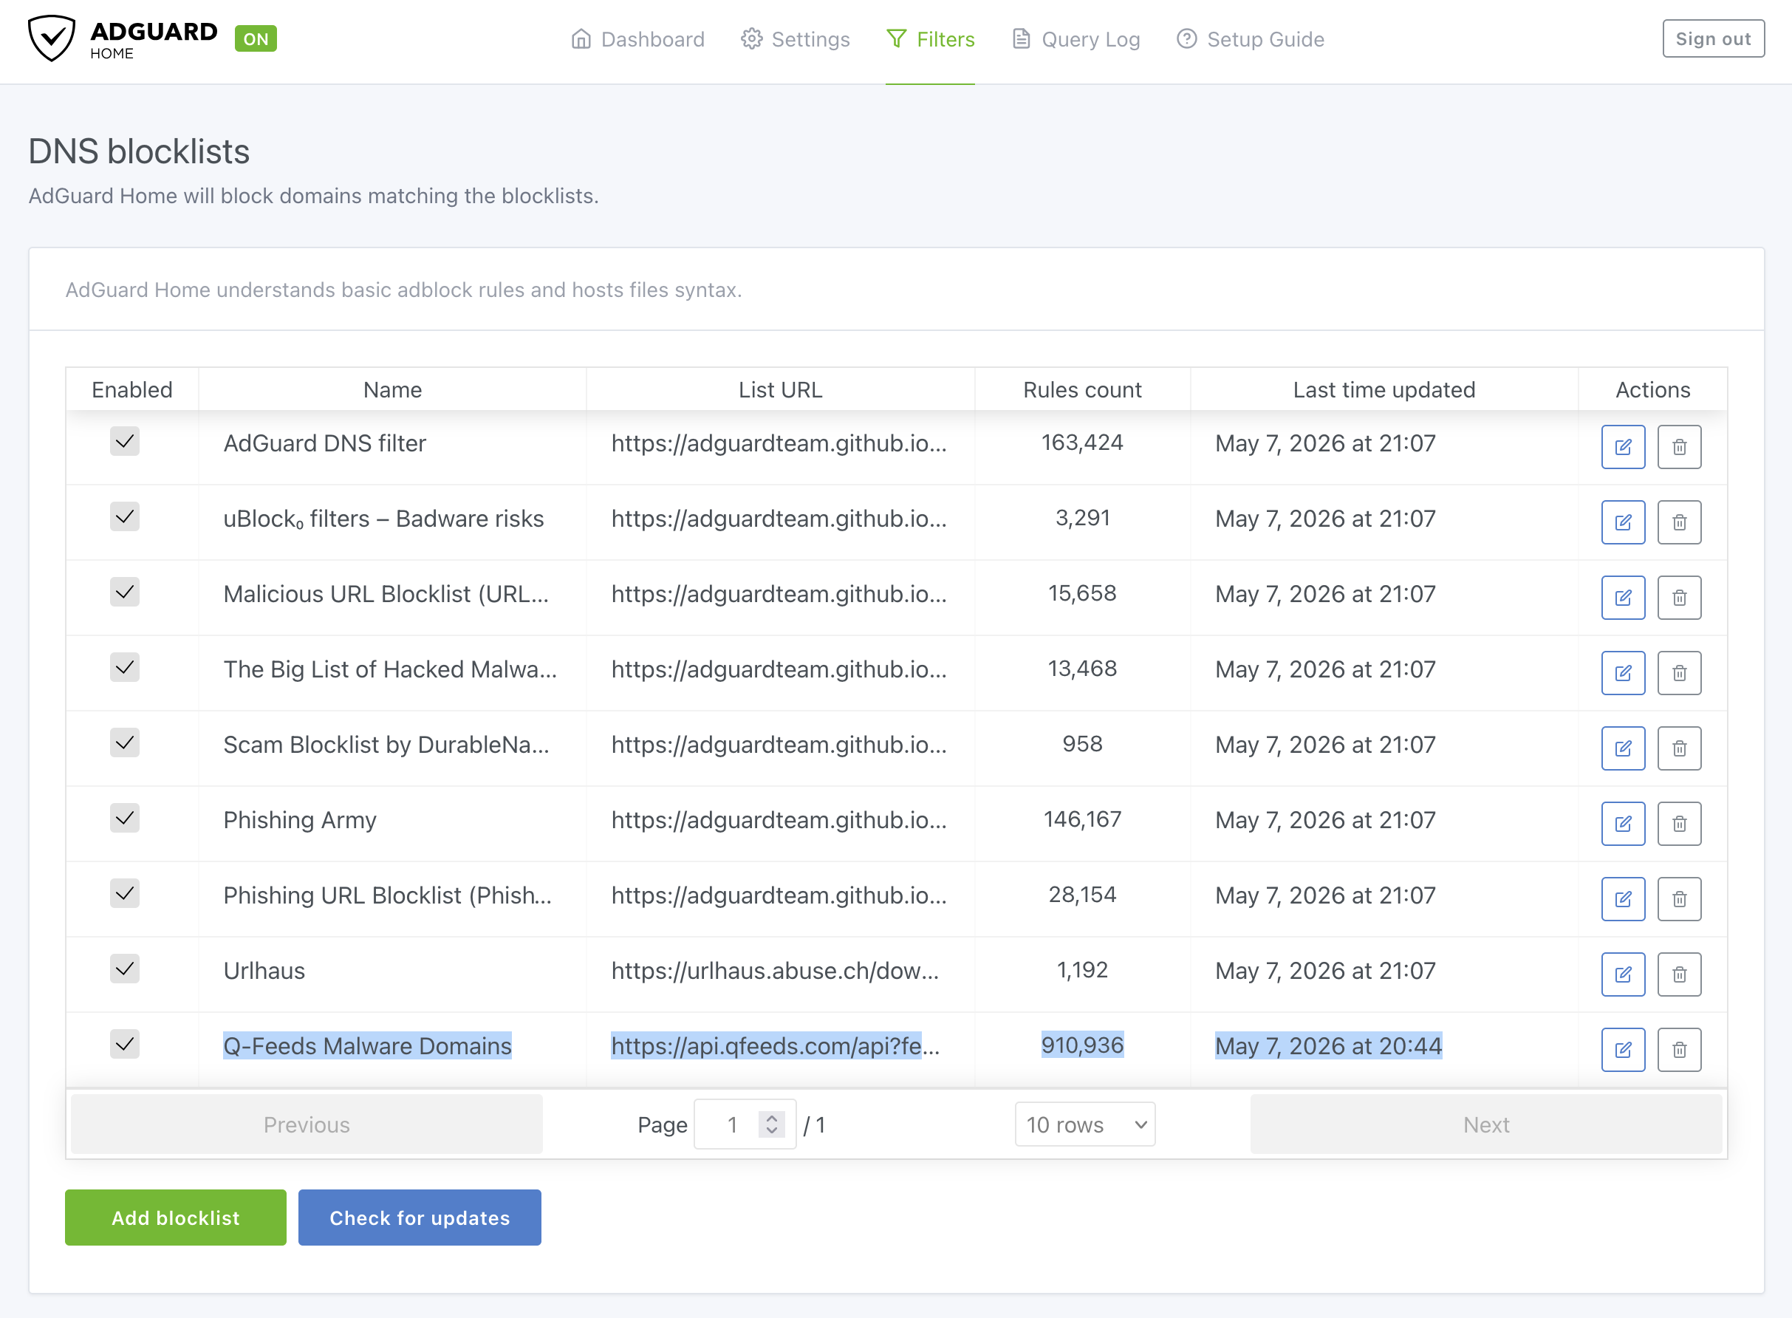1792x1318 pixels.
Task: Edit the Malicious URL Blocklist entry
Action: [1623, 598]
